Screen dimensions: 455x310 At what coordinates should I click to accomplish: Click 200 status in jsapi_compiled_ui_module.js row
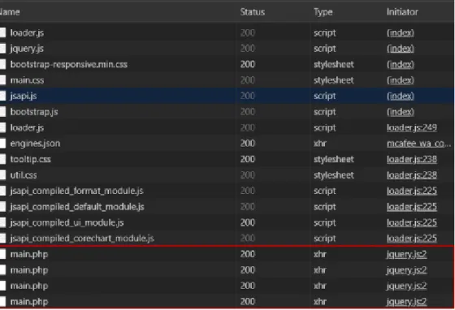248,223
